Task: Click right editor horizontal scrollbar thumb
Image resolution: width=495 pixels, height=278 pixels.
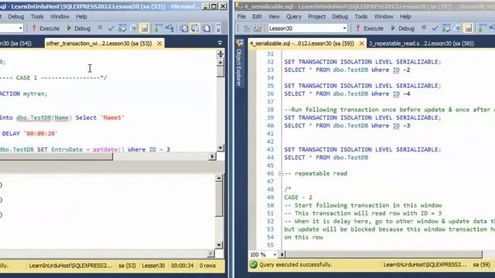Action: coord(384,254)
